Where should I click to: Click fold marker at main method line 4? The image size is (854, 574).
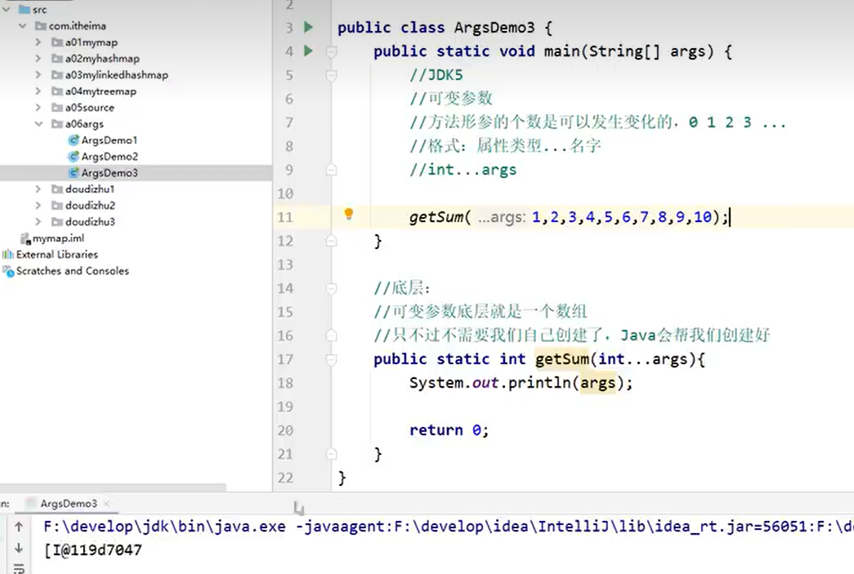pos(331,51)
